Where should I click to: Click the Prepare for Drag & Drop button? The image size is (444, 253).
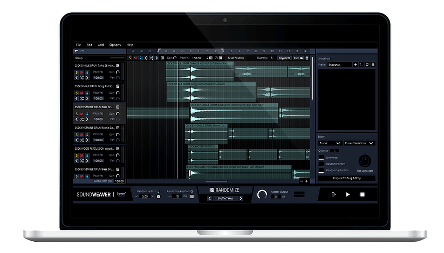[x=346, y=178]
